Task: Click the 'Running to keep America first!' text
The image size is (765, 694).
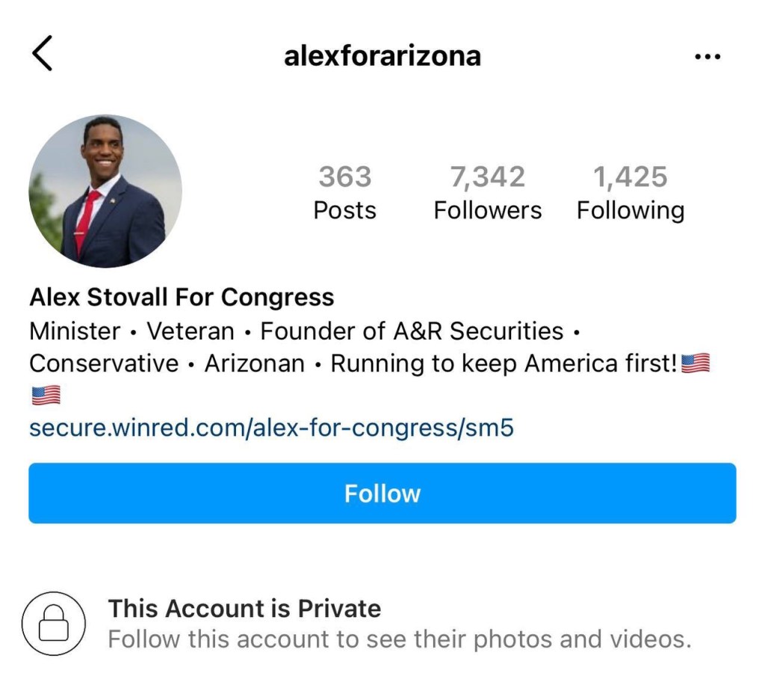Action: (504, 364)
